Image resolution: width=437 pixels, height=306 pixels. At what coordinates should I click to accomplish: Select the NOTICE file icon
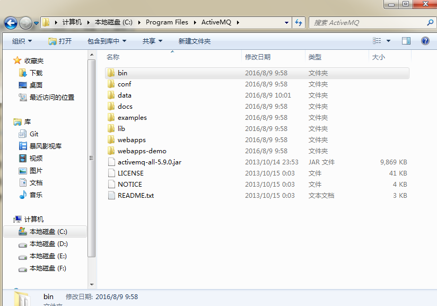click(111, 184)
